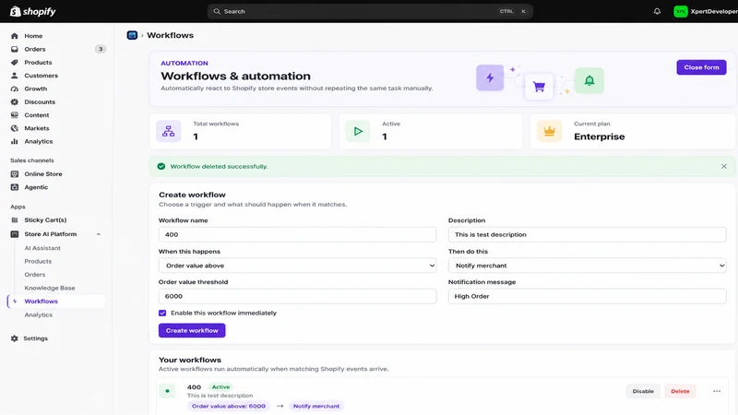Click the Notification message field
Screen dimensions: 738x415
pyautogui.click(x=587, y=296)
